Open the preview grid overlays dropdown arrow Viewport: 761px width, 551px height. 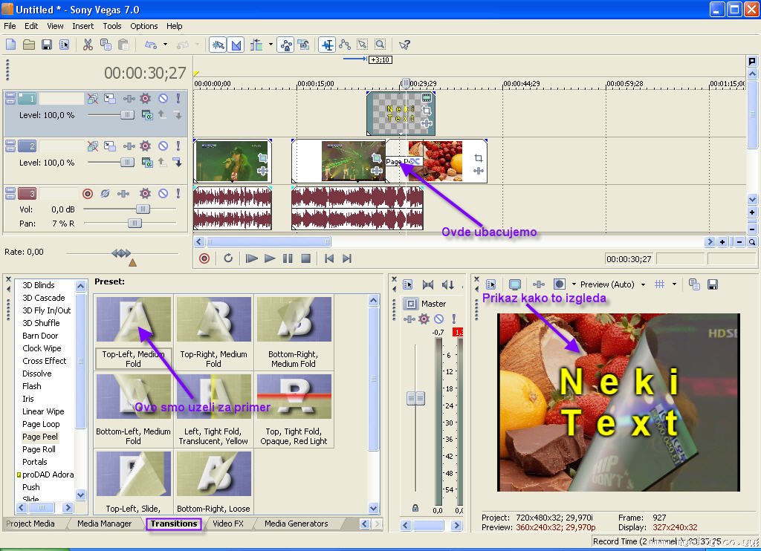(x=675, y=284)
